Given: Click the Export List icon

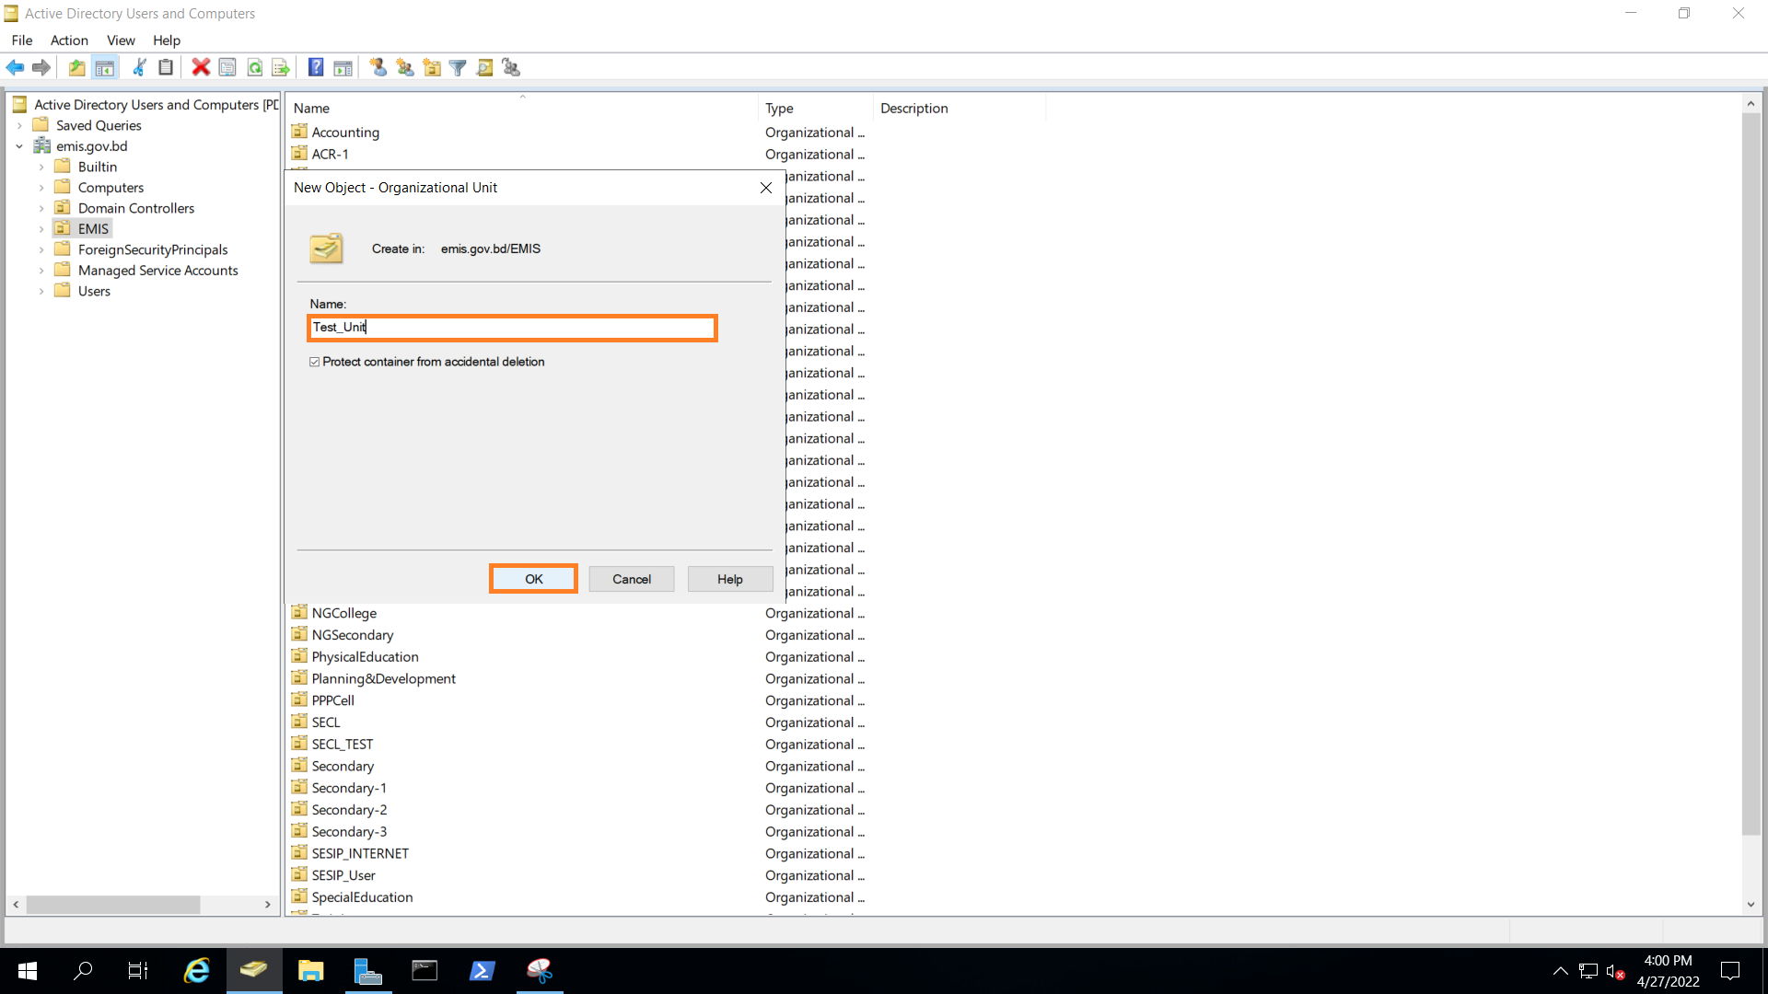Looking at the screenshot, I should tap(281, 67).
